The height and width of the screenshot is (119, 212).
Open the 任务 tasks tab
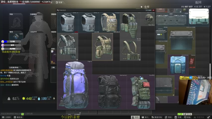click(x=59, y=2)
